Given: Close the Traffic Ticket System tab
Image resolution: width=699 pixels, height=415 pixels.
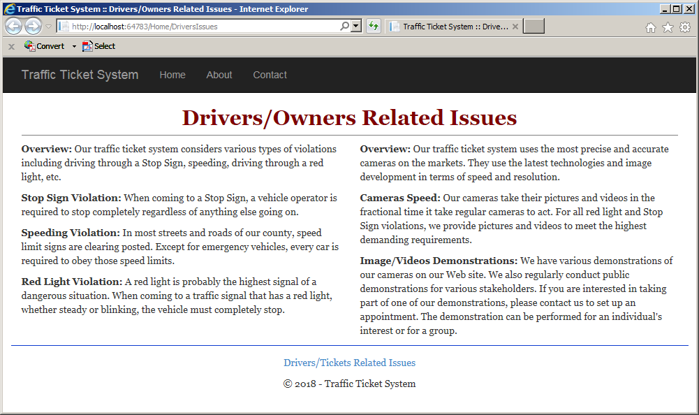Looking at the screenshot, I should [515, 27].
